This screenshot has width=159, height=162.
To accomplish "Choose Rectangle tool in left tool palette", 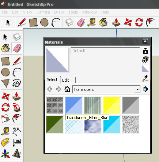I will 5,61.
